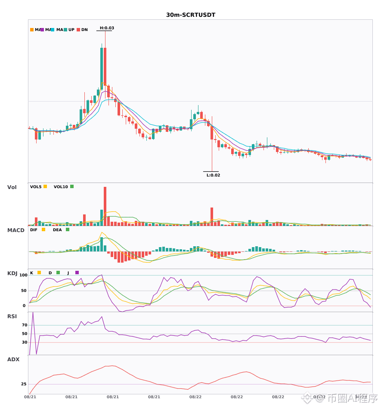Click the L:0.02 low price label
This screenshot has width=381, height=409.
point(214,175)
